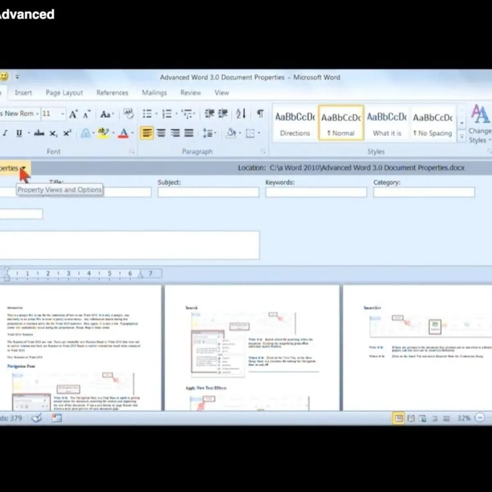
Task: Click the smiley face Quick Access icon
Action: tap(4, 77)
